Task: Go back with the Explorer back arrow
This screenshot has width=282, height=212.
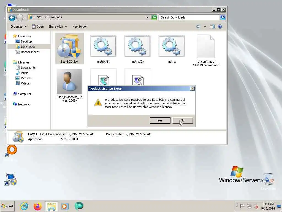Action: [12, 17]
